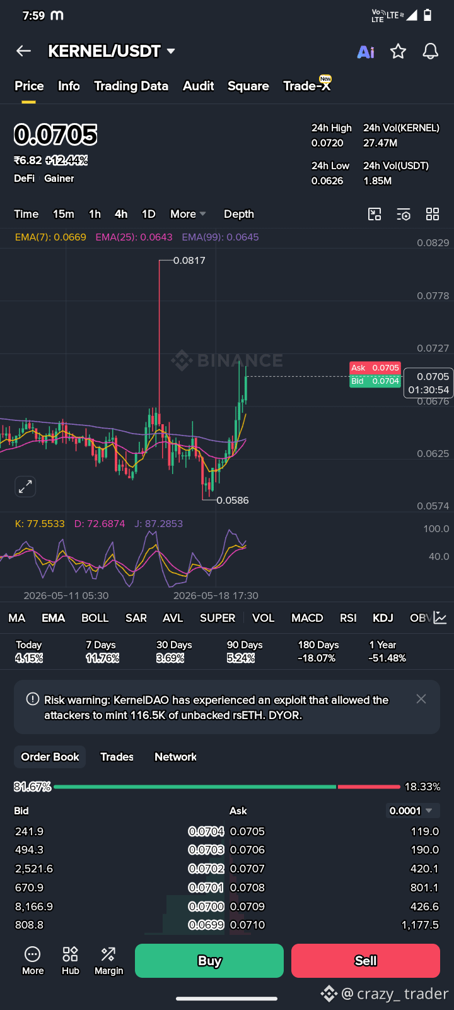This screenshot has width=454, height=1010.
Task: Tap the 180 Days -18.07% performance
Action: [318, 651]
